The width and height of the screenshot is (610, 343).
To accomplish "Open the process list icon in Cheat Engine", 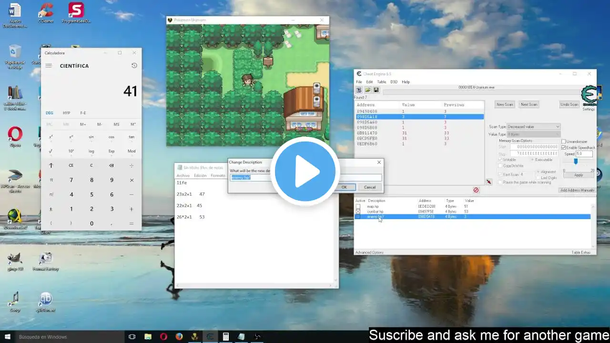I will point(359,90).
